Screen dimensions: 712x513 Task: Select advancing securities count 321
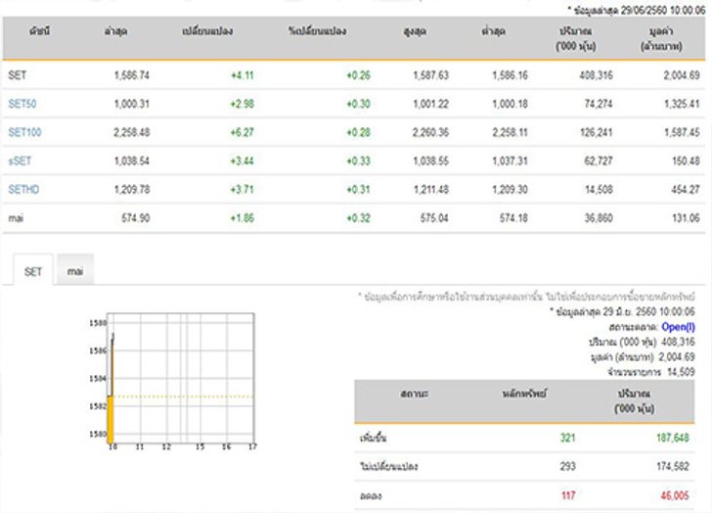pos(567,438)
